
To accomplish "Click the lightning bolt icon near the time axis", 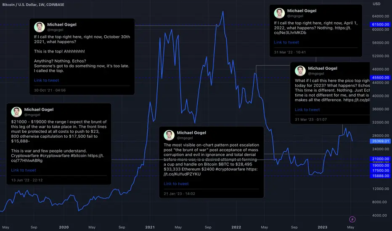I will [352, 219].
